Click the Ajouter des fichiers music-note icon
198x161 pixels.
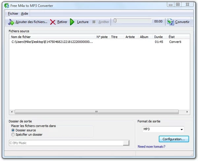coord(11,22)
